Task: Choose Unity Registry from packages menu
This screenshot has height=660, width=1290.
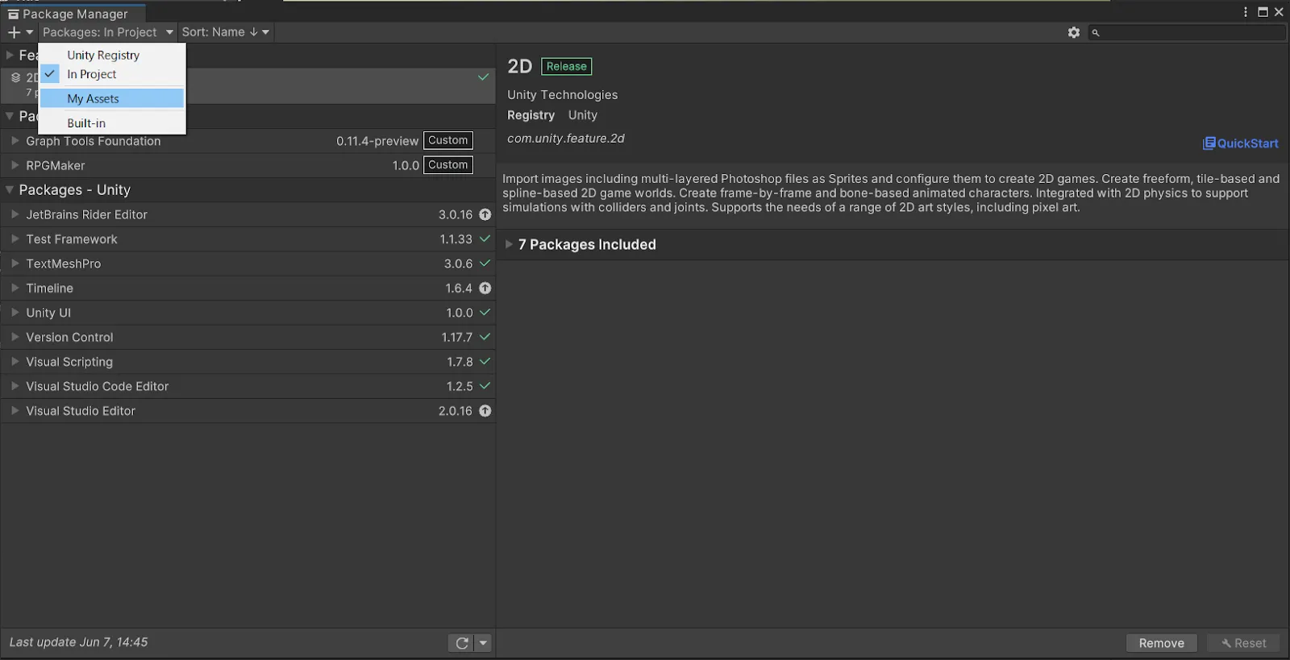Action: (113, 55)
